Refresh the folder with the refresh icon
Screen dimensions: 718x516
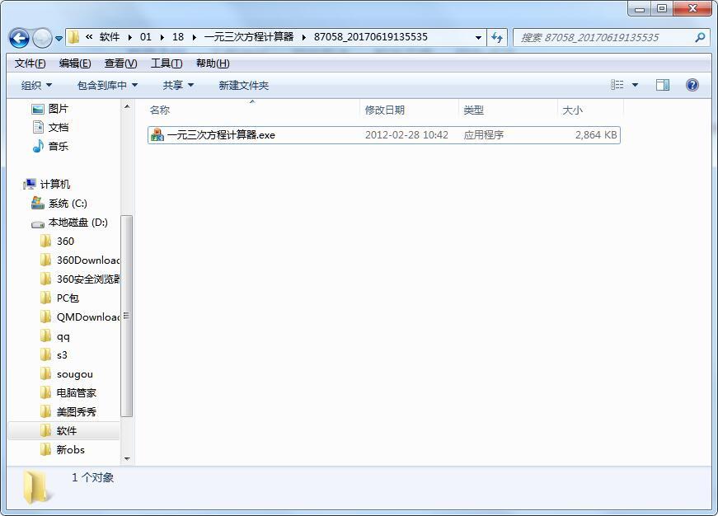pos(497,37)
